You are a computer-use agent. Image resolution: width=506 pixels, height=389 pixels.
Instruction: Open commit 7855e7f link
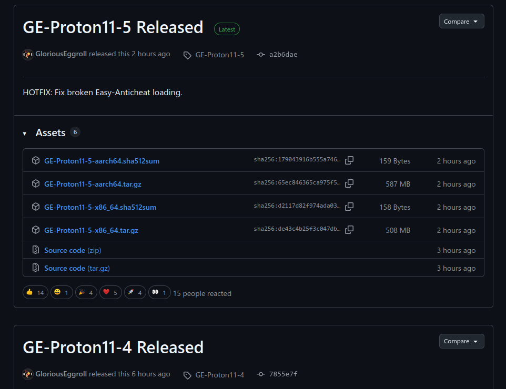pos(284,374)
